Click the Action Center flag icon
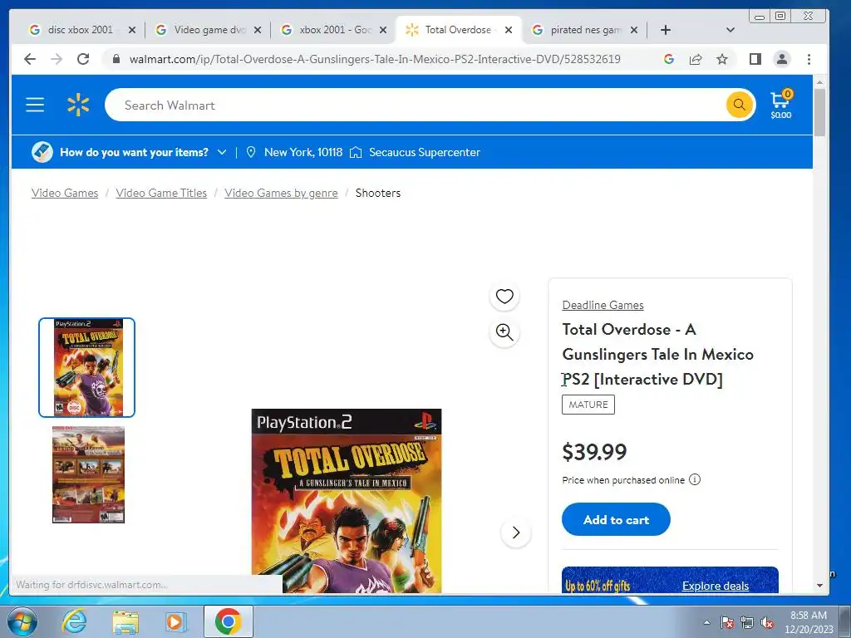851x638 pixels. pyautogui.click(x=727, y=623)
